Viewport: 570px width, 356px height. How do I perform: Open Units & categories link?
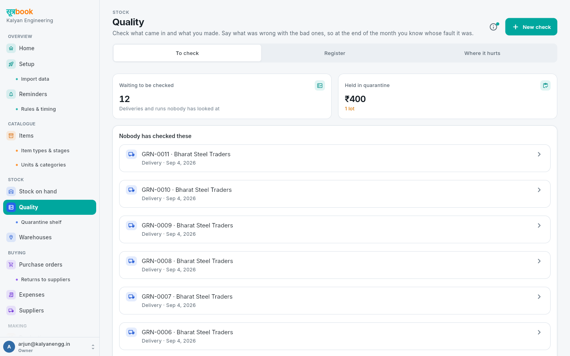click(x=44, y=165)
